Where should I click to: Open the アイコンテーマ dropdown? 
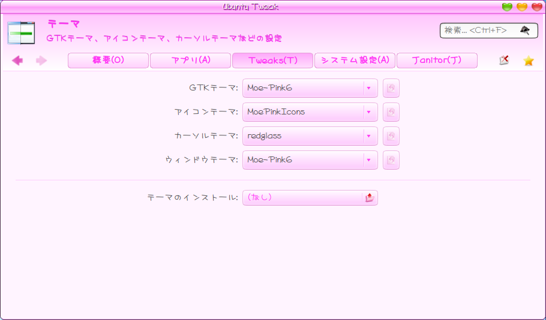click(x=310, y=112)
